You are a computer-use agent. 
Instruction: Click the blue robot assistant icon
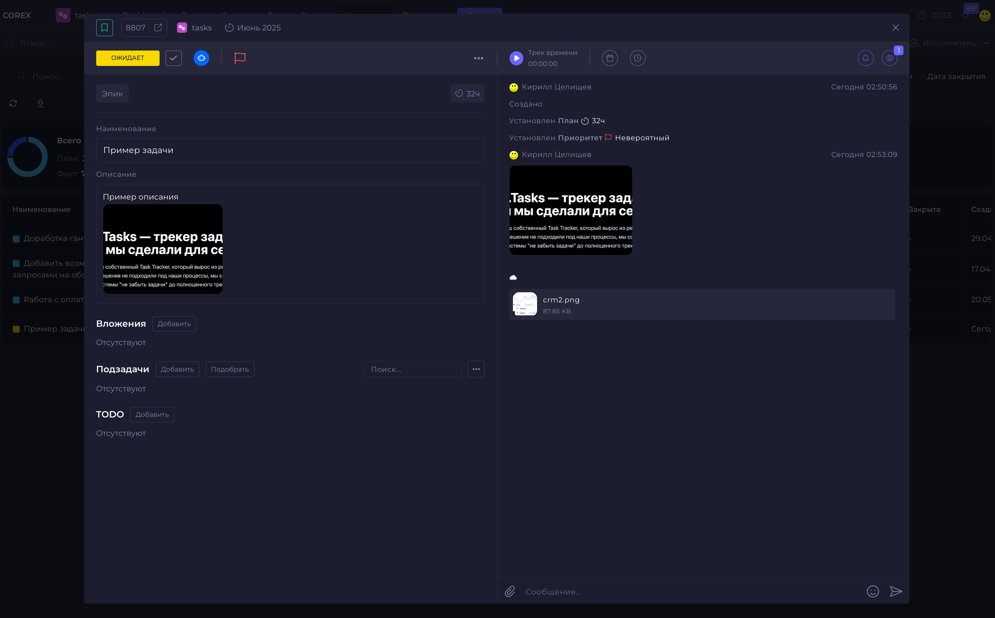[201, 58]
